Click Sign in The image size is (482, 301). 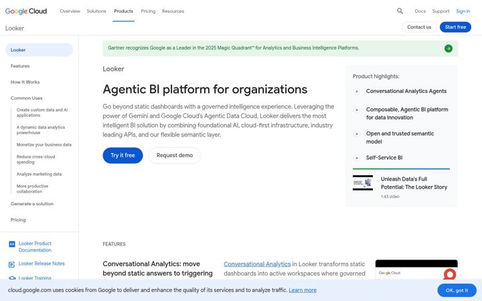coord(463,11)
